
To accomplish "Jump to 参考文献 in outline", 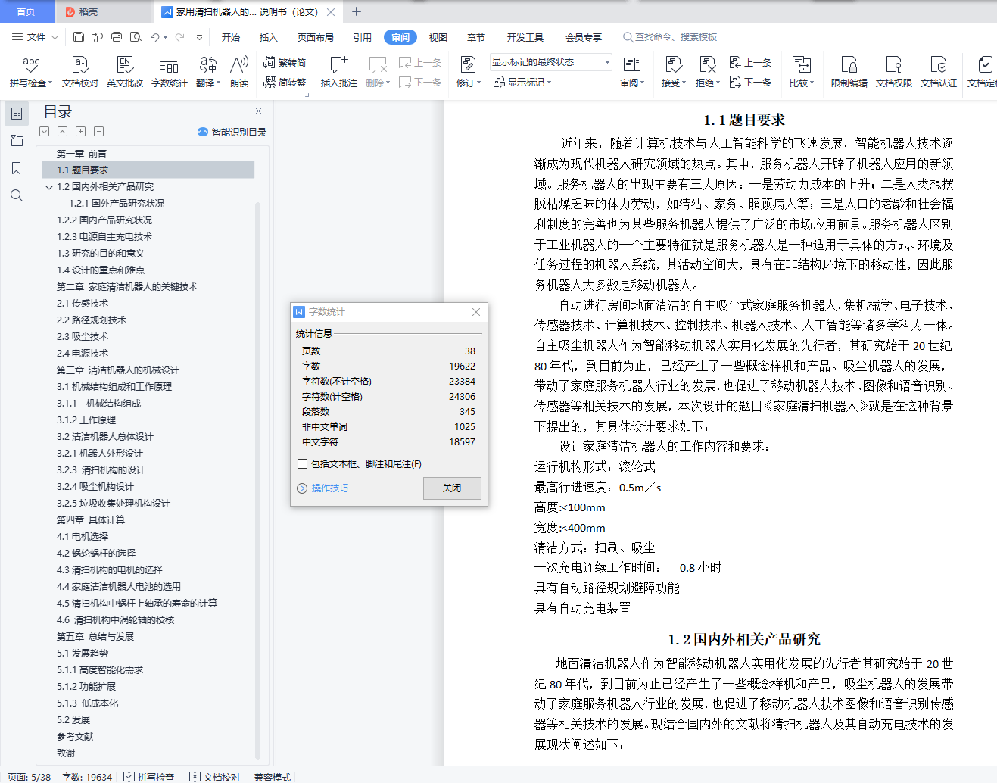I will click(75, 737).
